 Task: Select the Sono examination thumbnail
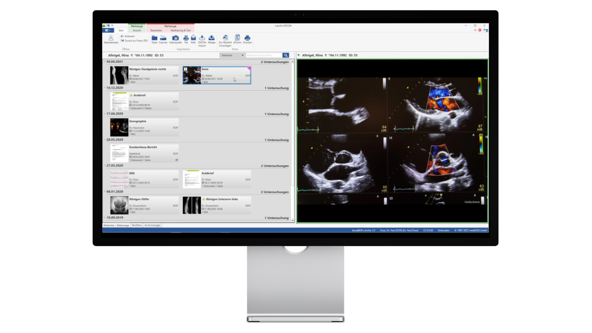[x=192, y=75]
